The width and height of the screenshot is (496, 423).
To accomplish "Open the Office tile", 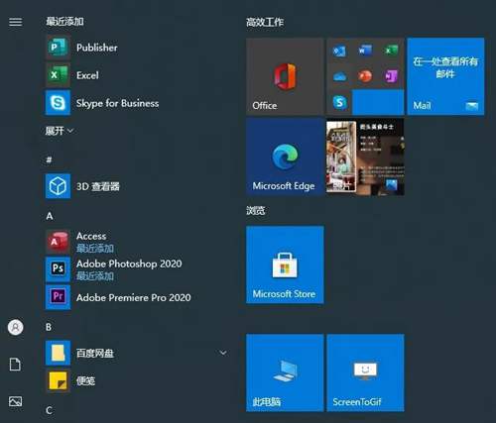I will tap(285, 76).
